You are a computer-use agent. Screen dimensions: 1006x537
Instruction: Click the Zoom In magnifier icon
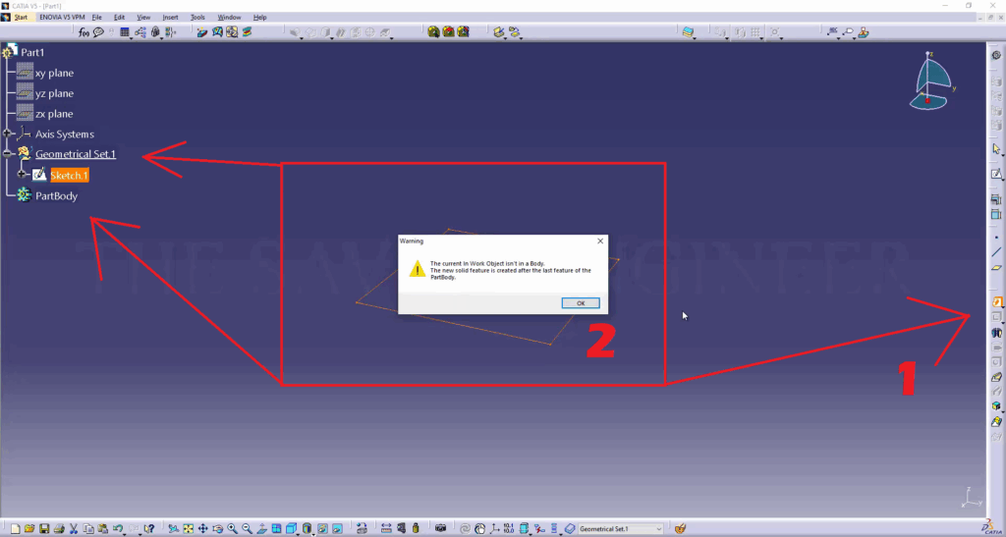pyautogui.click(x=233, y=529)
